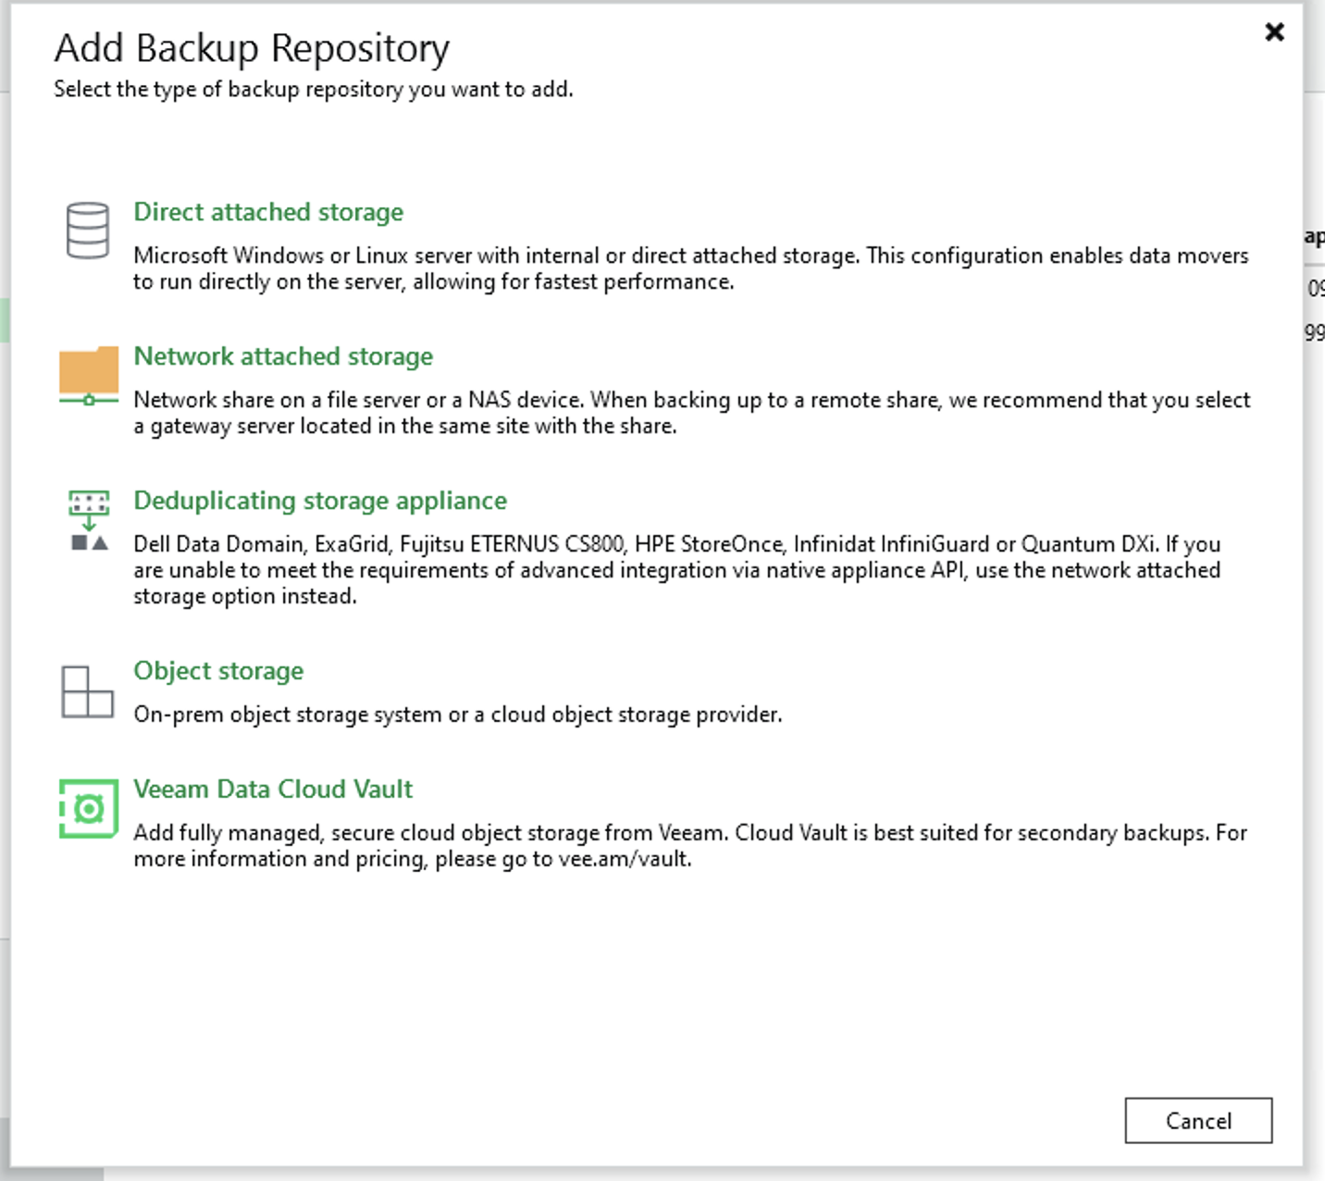The width and height of the screenshot is (1325, 1181).
Task: Click the Add Backup Repository title
Action: pyautogui.click(x=252, y=48)
